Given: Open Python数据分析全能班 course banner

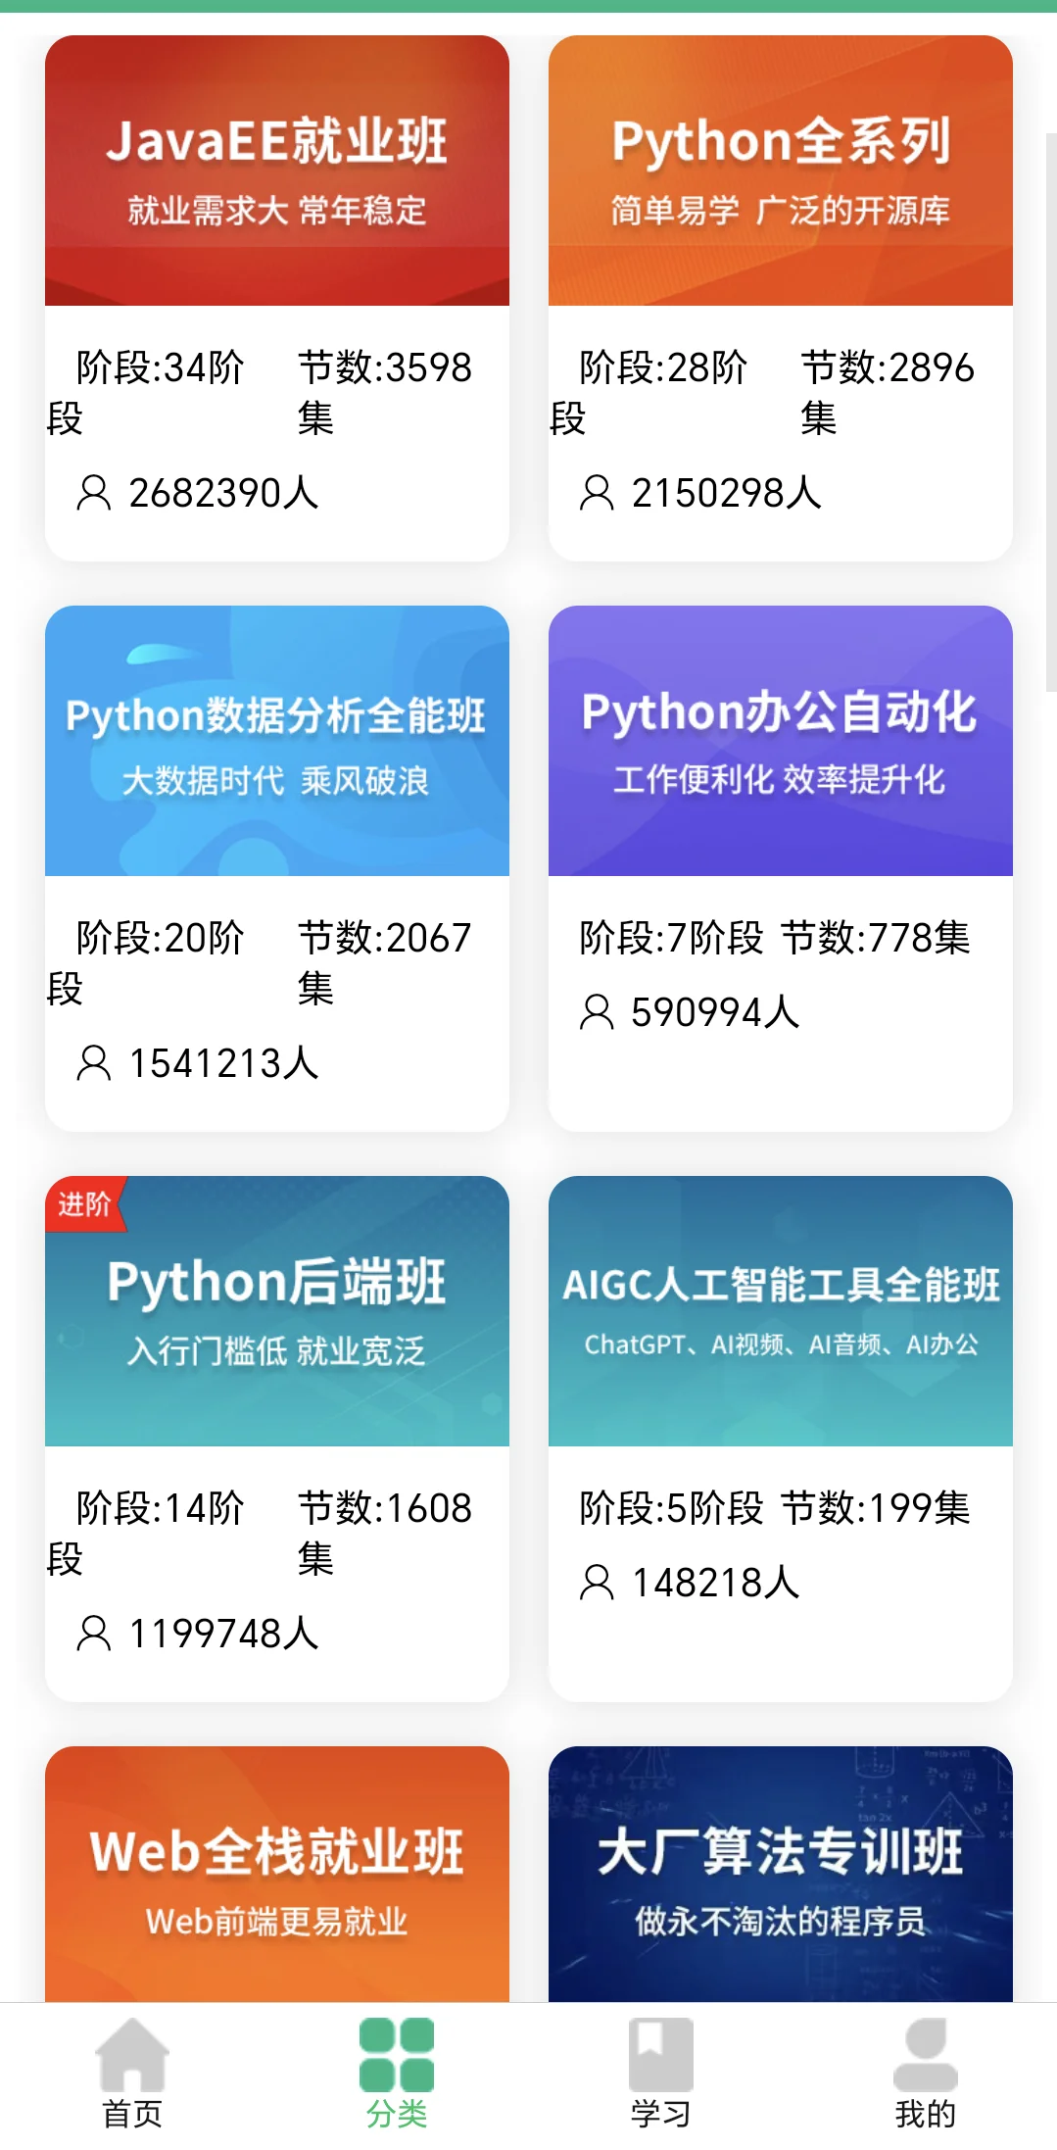Looking at the screenshot, I should click(x=277, y=741).
